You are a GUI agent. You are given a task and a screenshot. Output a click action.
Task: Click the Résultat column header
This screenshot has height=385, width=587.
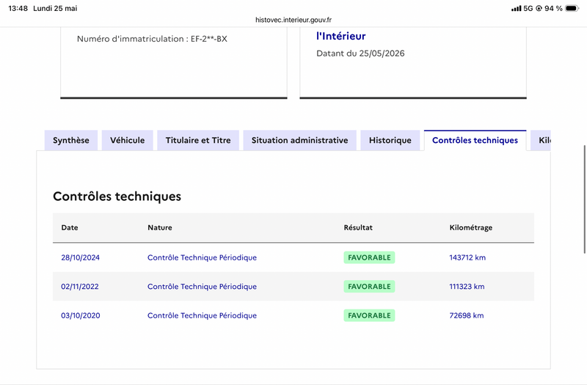click(x=358, y=227)
